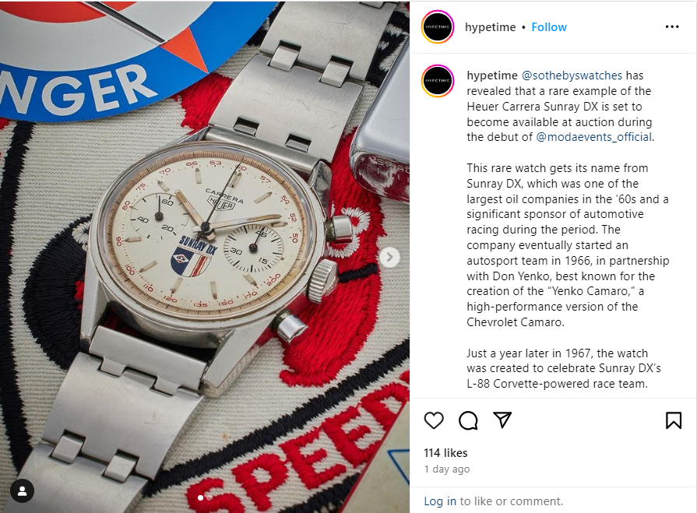Open comments with the speech bubble icon
Viewport: 697px width, 513px height.
(x=468, y=420)
